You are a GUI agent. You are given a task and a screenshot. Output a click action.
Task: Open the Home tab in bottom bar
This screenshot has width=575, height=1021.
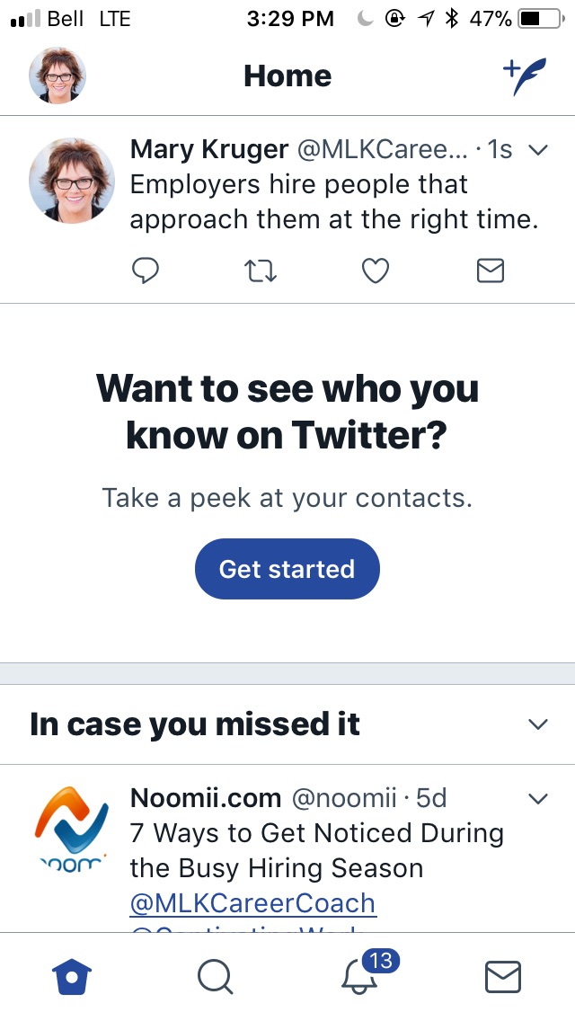(x=72, y=977)
